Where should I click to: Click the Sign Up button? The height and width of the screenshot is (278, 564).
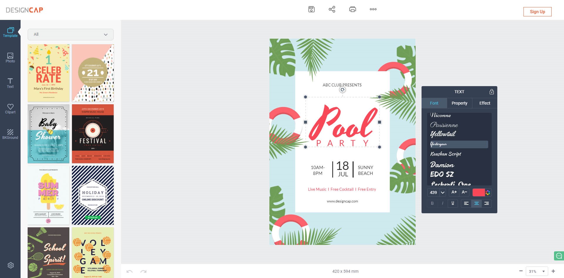(x=537, y=12)
